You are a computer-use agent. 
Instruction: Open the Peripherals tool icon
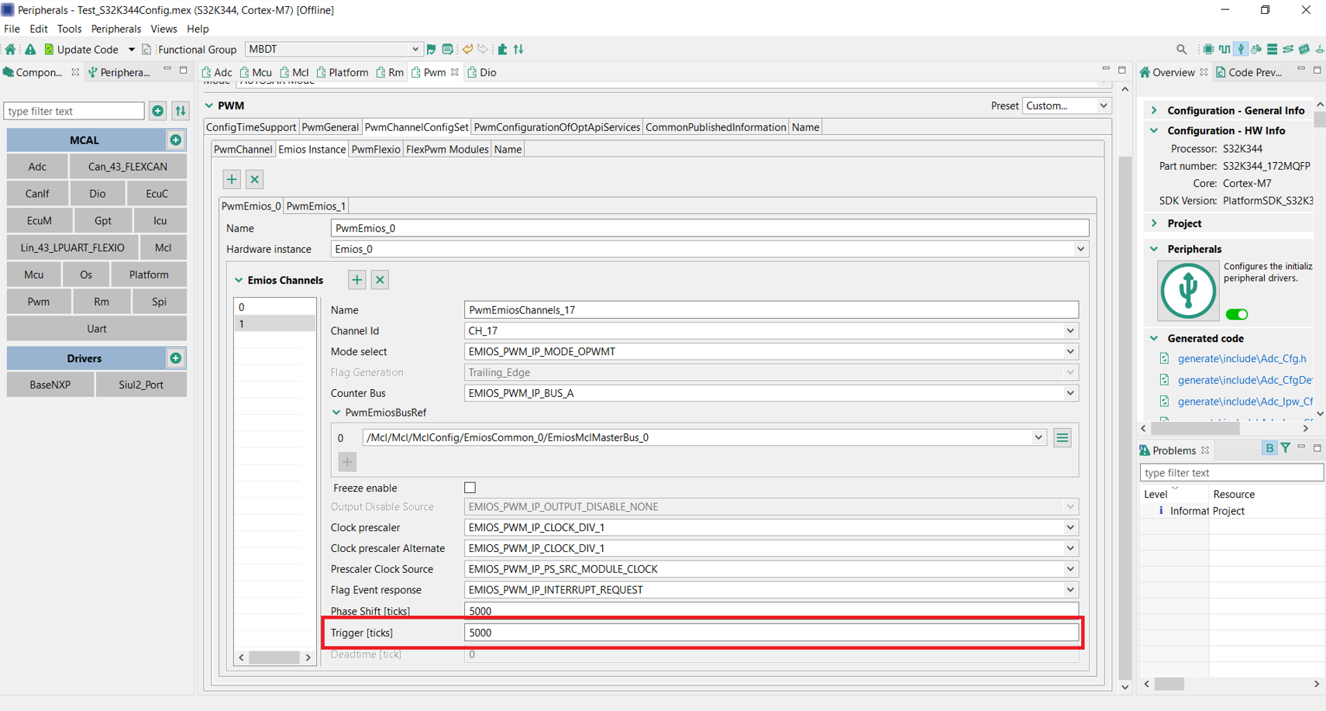(1241, 49)
